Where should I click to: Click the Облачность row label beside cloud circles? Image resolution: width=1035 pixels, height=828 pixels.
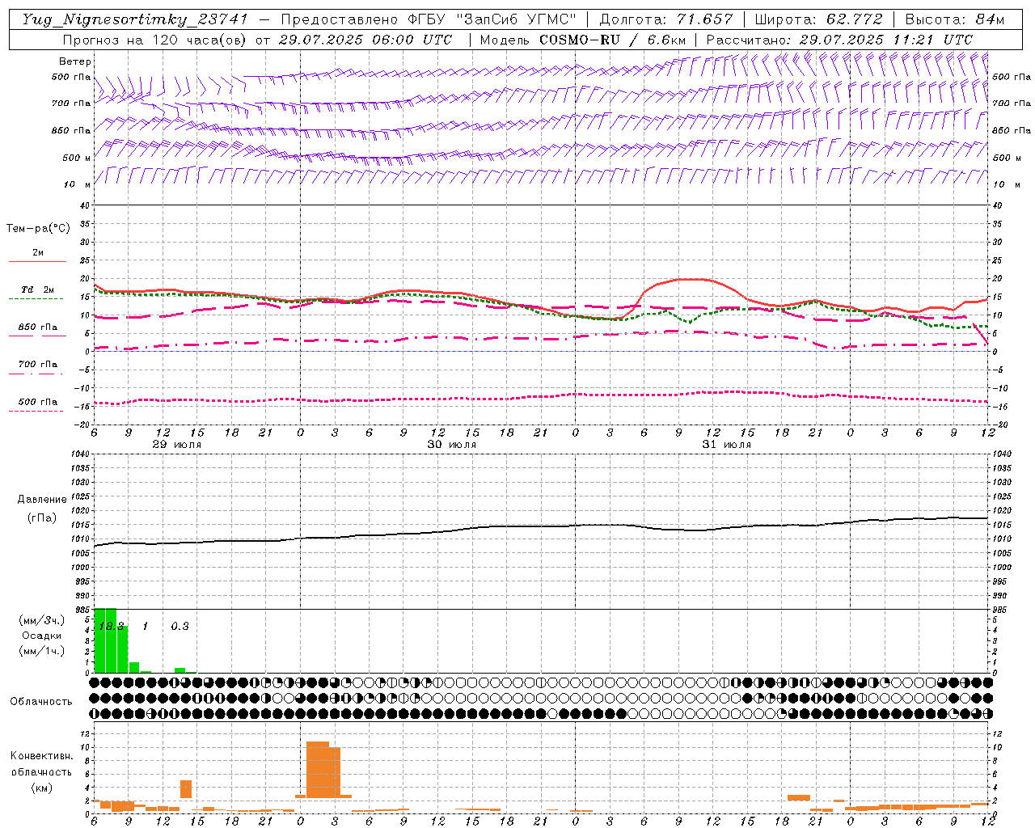tap(41, 702)
